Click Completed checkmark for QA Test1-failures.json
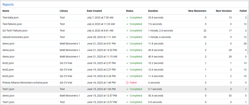This screenshot has height=105, width=249. pyautogui.click(x=127, y=31)
